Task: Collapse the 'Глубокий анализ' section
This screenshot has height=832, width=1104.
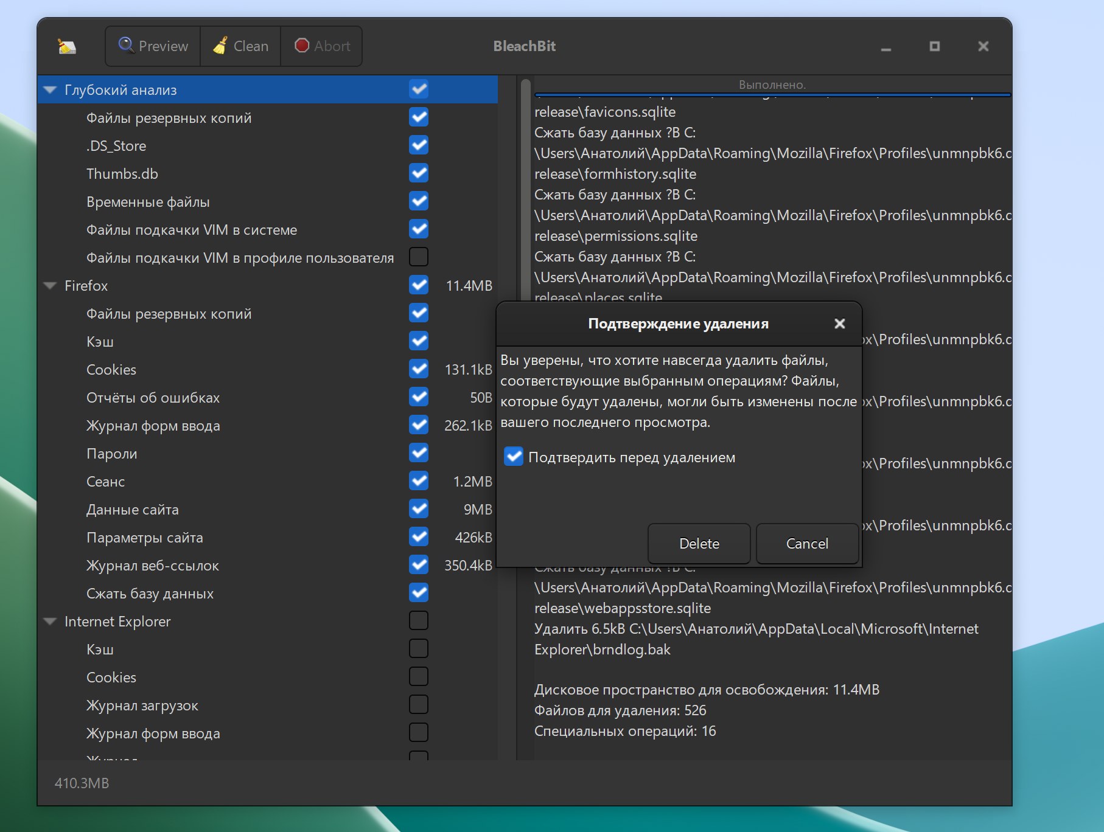Action: tap(51, 90)
